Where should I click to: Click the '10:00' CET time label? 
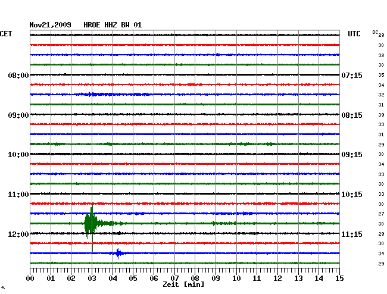point(18,155)
